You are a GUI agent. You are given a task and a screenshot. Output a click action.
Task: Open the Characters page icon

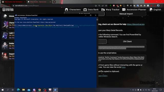(x=66, y=10)
